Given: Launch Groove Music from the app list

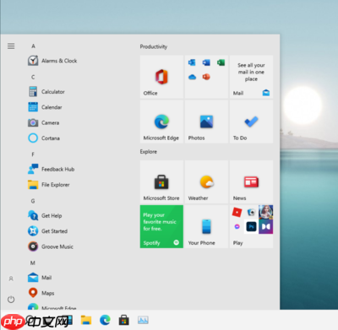Looking at the screenshot, I should (51, 246).
